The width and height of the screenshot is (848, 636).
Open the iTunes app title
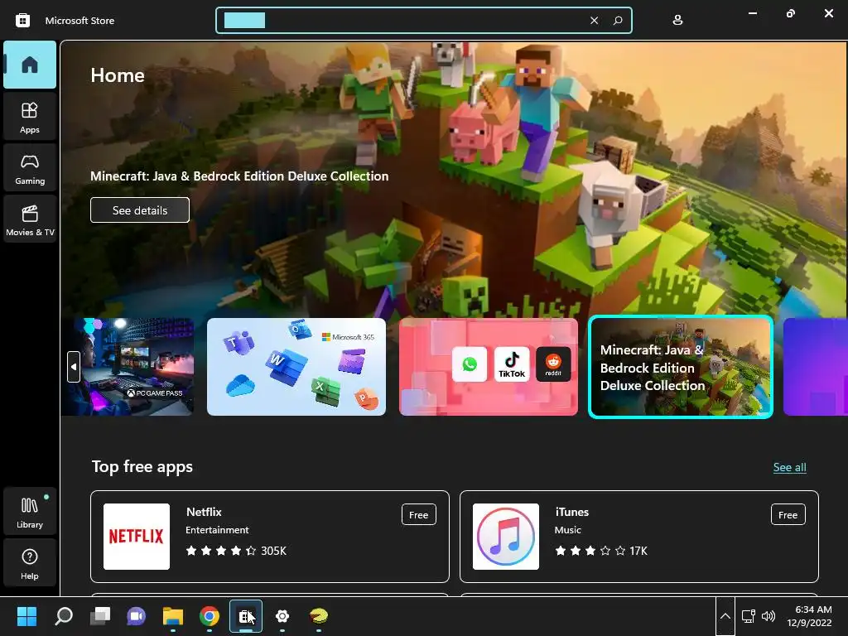[571, 512]
